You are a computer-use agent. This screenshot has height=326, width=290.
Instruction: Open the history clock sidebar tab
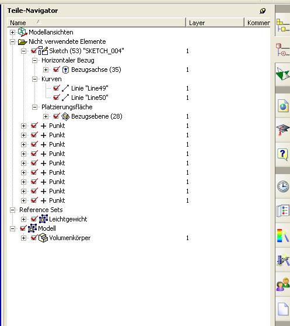coord(282,186)
